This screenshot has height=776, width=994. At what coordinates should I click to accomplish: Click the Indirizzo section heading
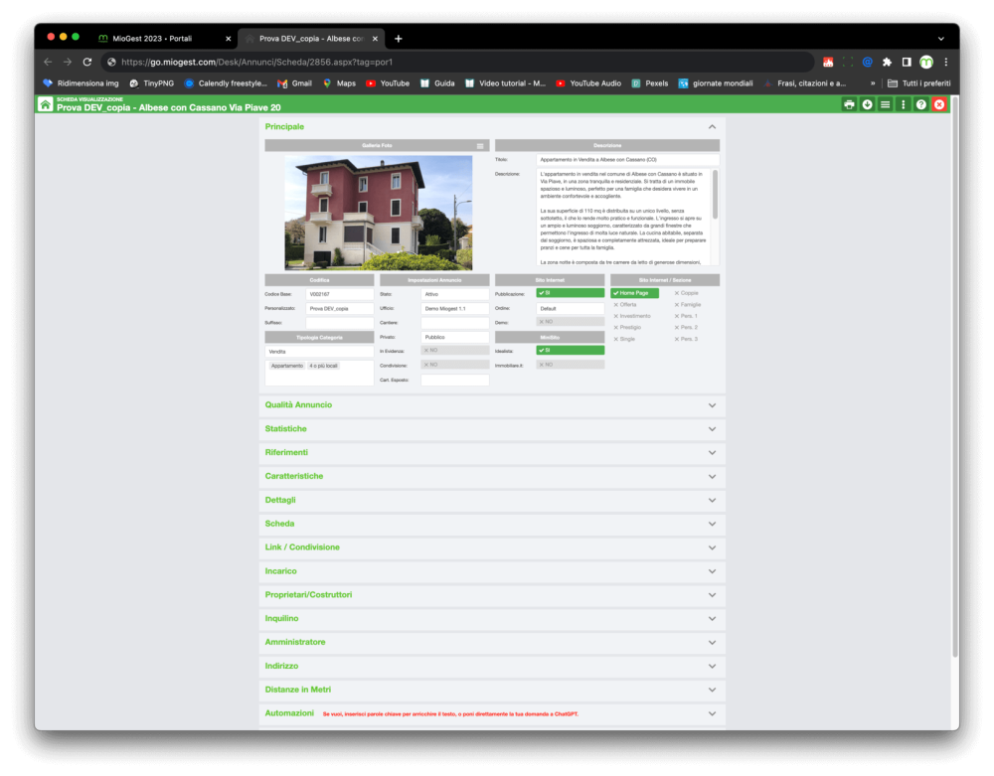[x=281, y=667]
